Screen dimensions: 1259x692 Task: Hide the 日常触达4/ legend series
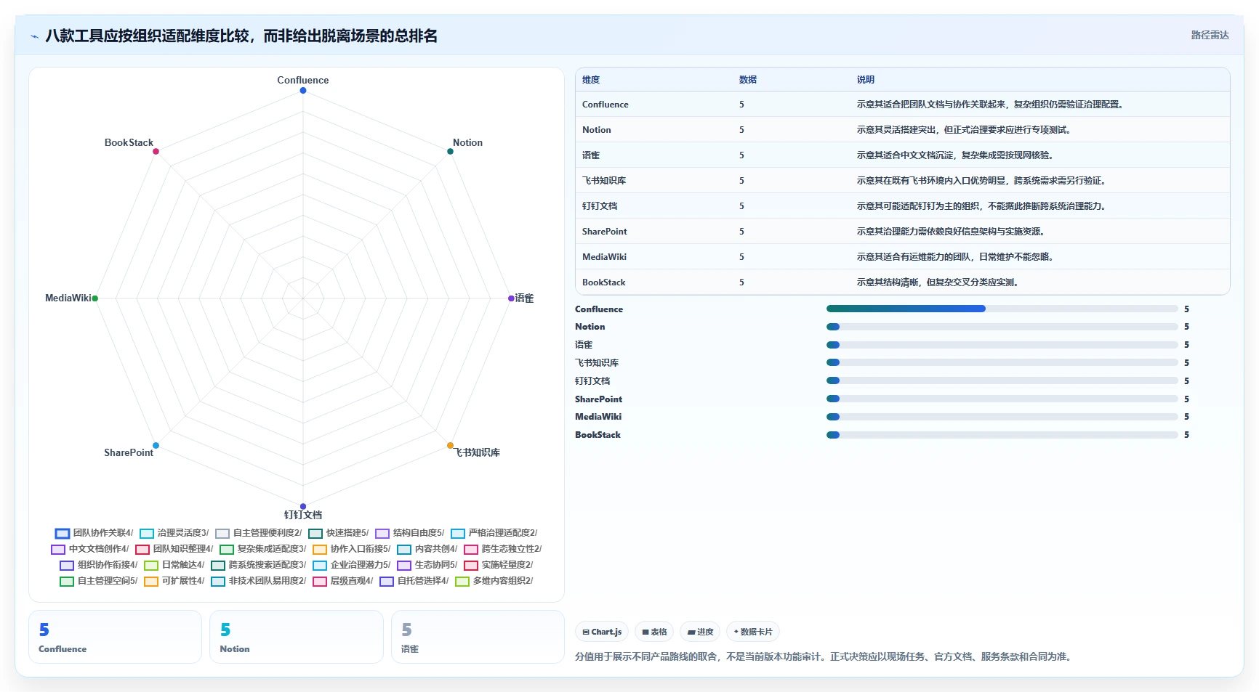174,565
